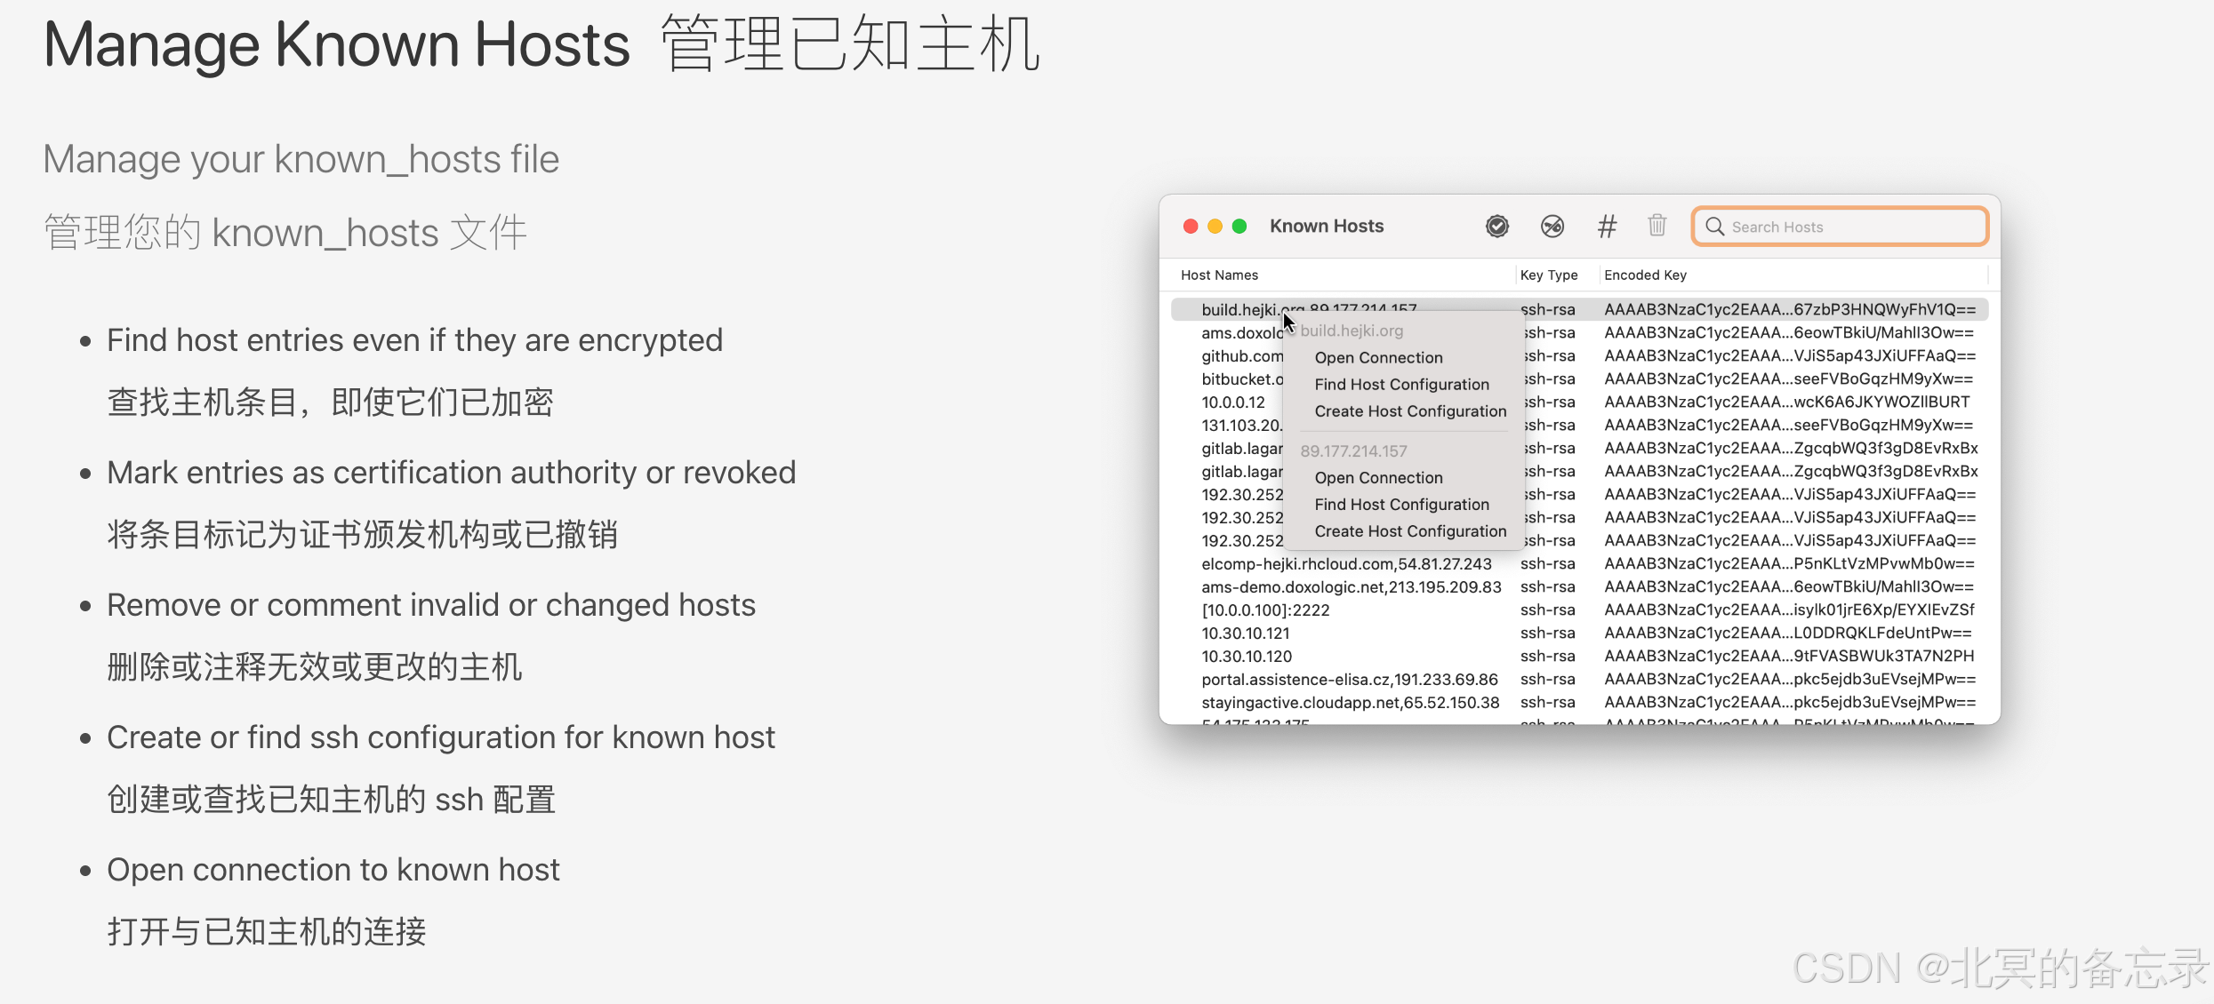Image resolution: width=2214 pixels, height=1004 pixels.
Task: Sort by the Key Type column header
Action: coord(1549,275)
